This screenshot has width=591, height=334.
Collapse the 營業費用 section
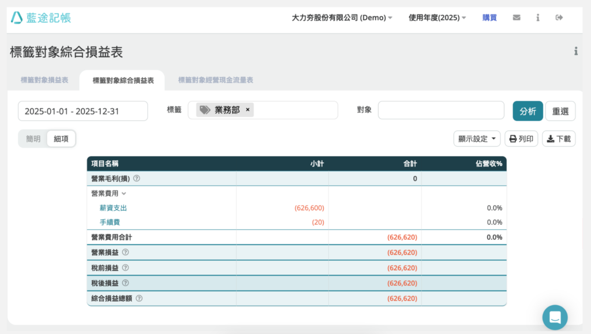coord(124,193)
